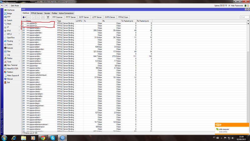Open Queues in the sidebar menu
Image resolution: width=250 pixels, height=141 pixels.
tap(10, 48)
